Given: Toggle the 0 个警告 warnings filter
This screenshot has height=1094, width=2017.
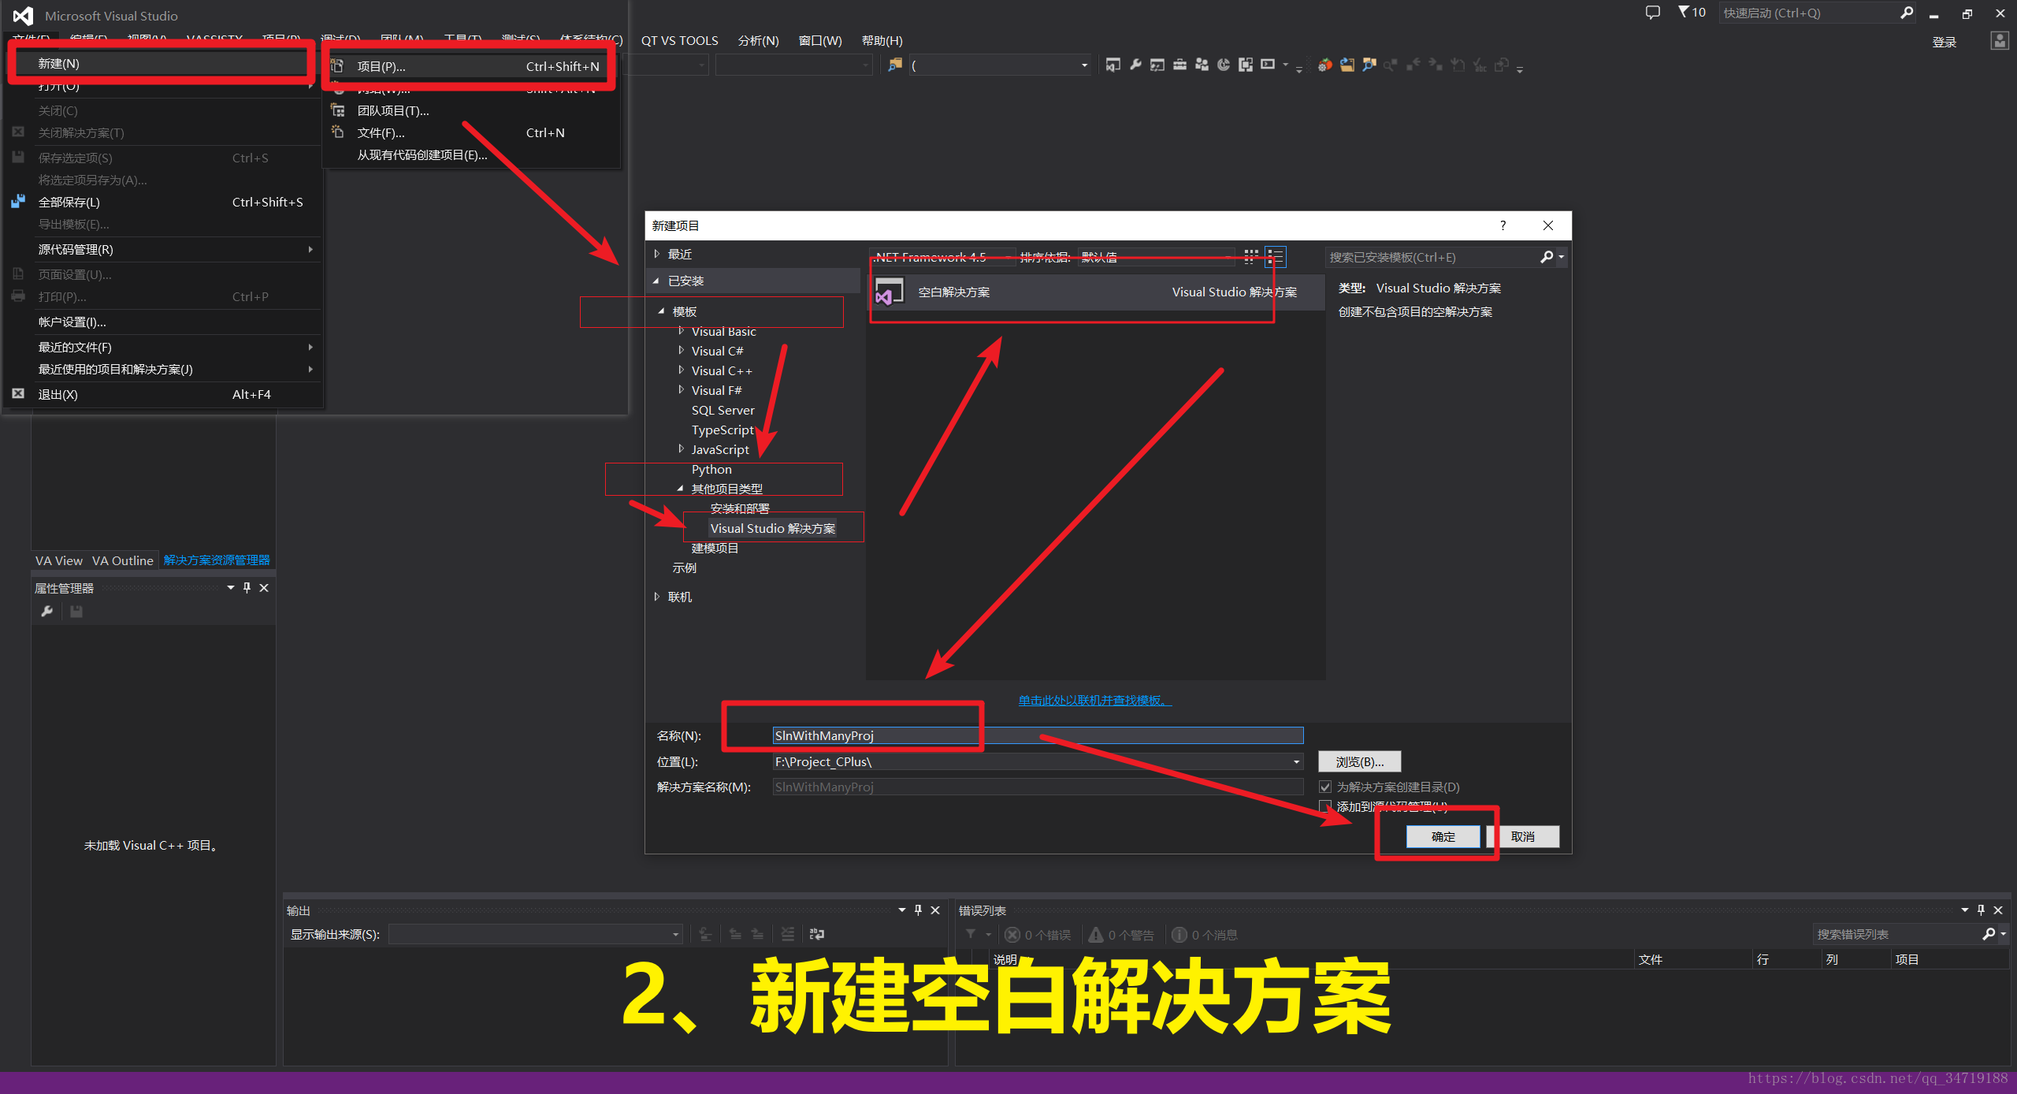Looking at the screenshot, I should (x=1122, y=935).
